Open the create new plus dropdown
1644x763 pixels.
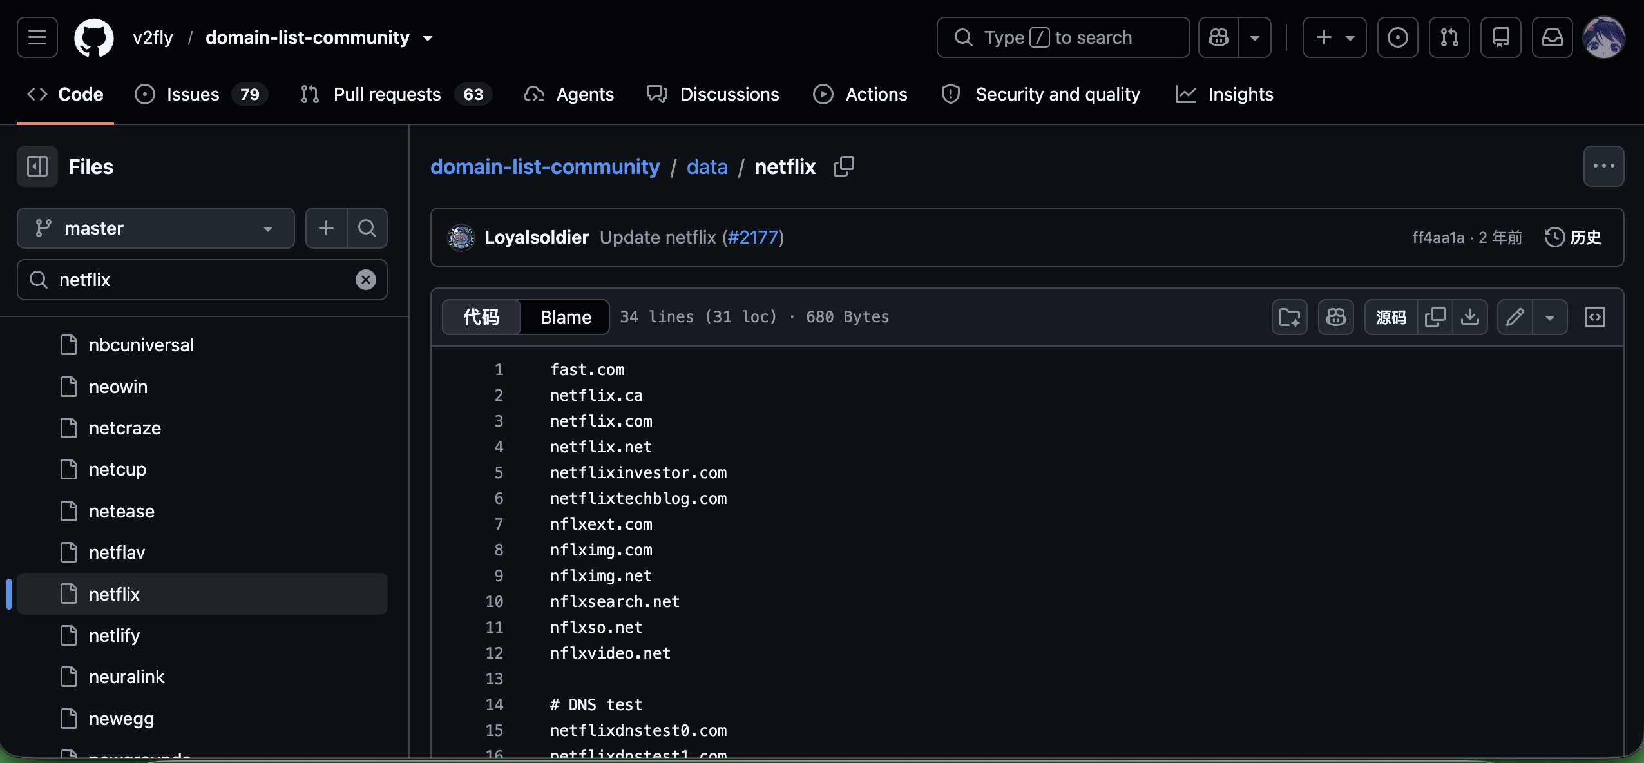(x=1335, y=37)
